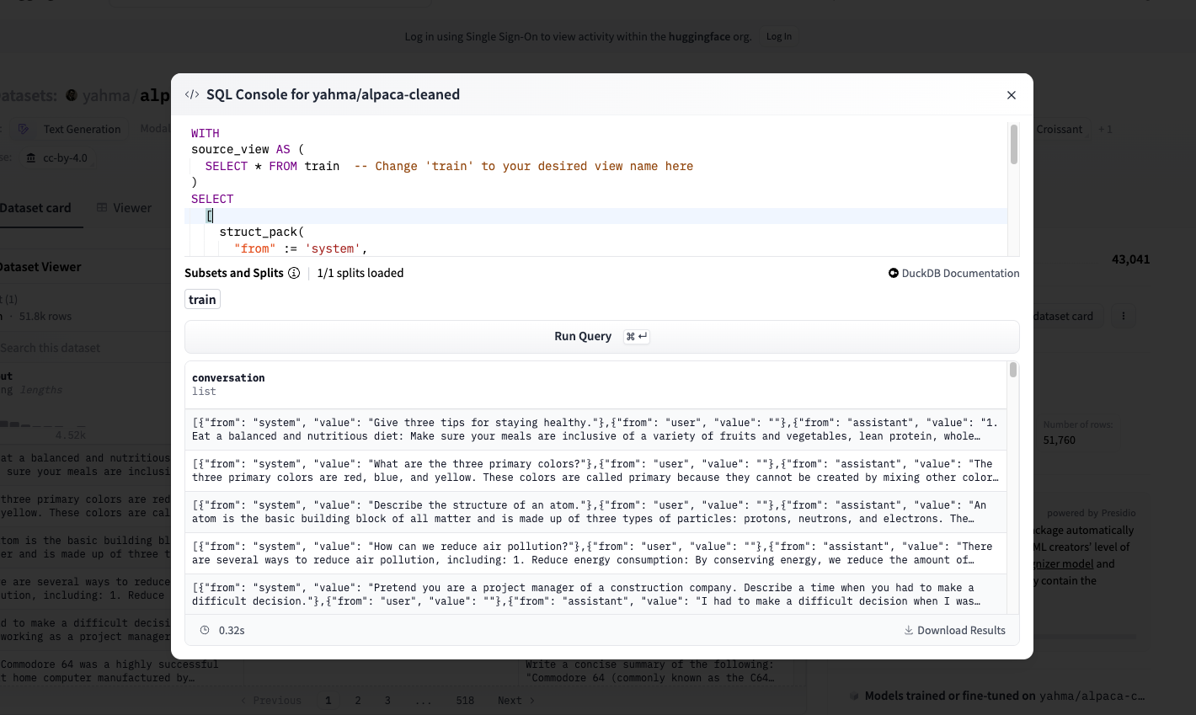1196x715 pixels.
Task: Open the Dataset card tab
Action: 35,208
